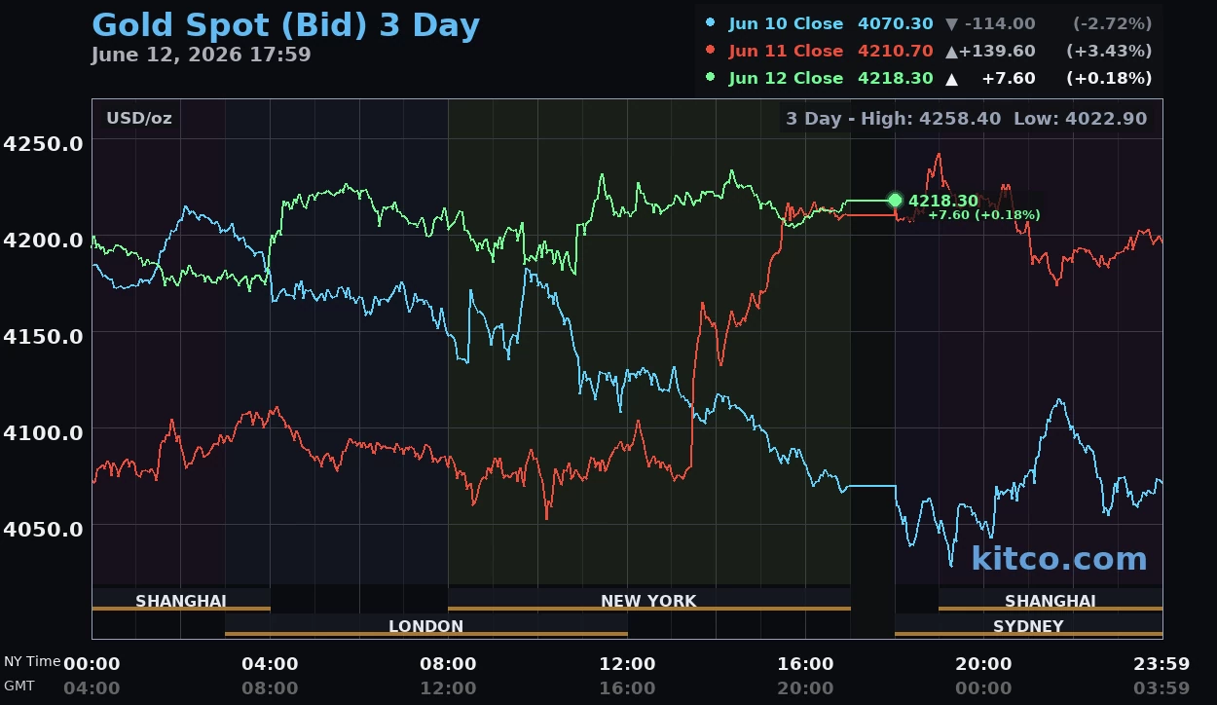1217x705 pixels.
Task: Click the right SHANGHAI session bar
Action: pos(1051,600)
